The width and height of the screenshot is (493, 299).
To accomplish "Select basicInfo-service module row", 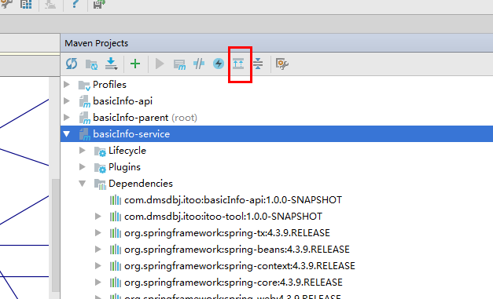I will 277,134.
